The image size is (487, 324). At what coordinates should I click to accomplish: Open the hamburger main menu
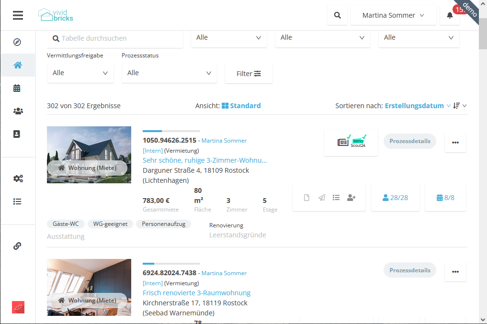coord(18,15)
